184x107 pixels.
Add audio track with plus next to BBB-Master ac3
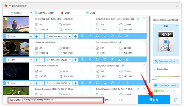pos(75,37)
